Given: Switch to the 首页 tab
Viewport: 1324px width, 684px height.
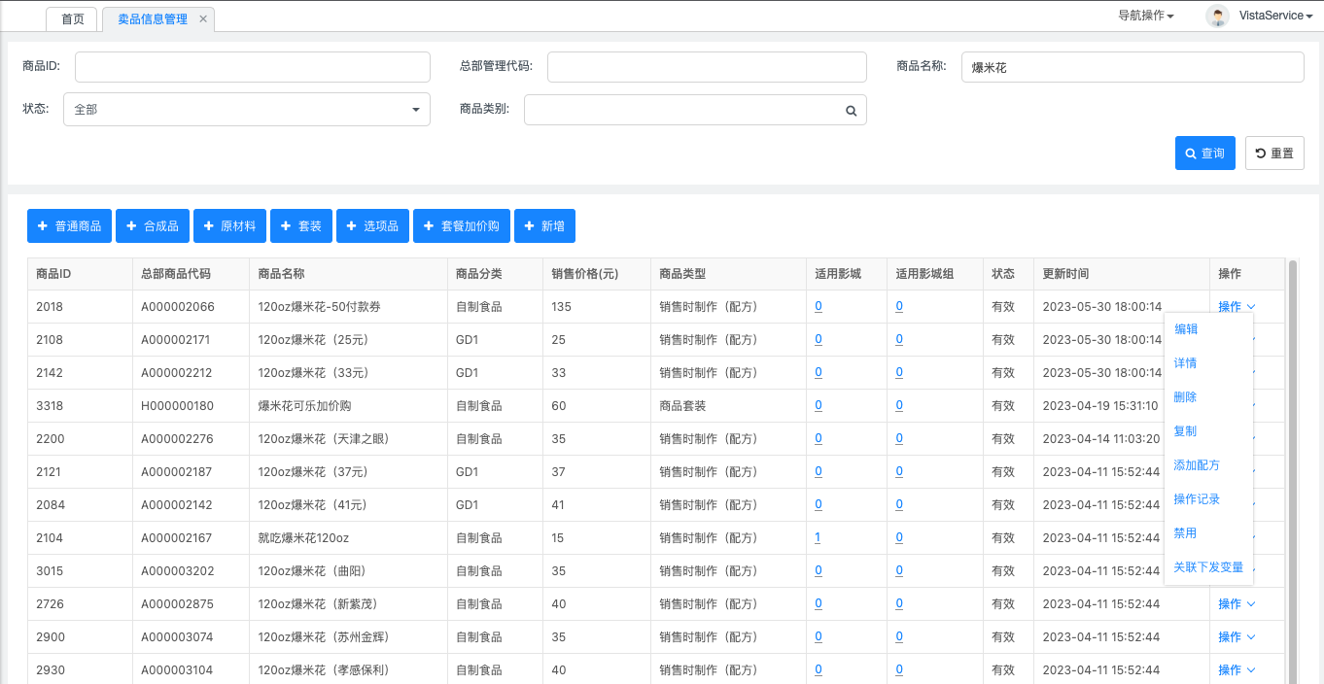Looking at the screenshot, I should click(72, 18).
